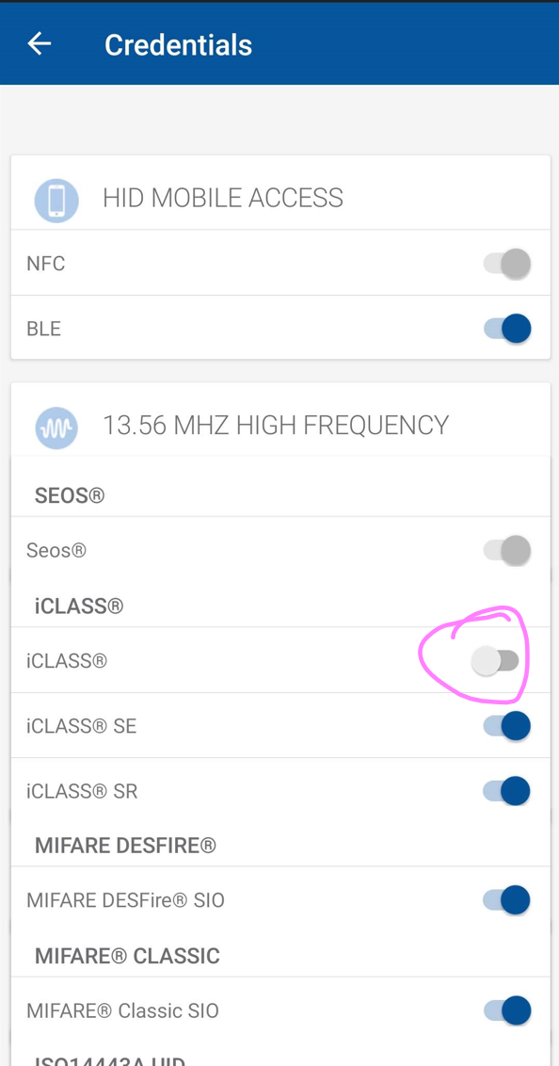Toggle the Seos® switch

pos(506,550)
